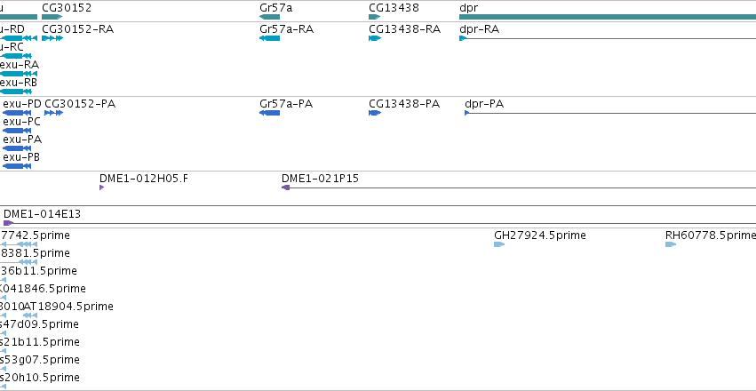Select the RH60778.5prime EST arrow

click(x=671, y=244)
